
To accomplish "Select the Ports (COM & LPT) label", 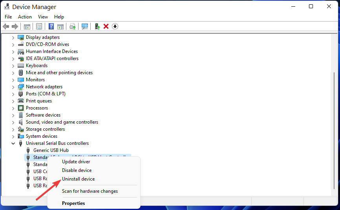I will [46, 94].
